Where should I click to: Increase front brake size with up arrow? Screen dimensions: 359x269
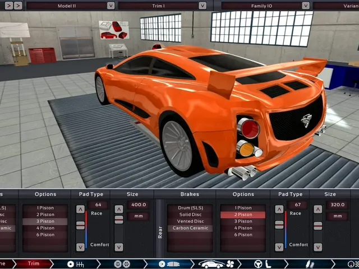point(119,209)
